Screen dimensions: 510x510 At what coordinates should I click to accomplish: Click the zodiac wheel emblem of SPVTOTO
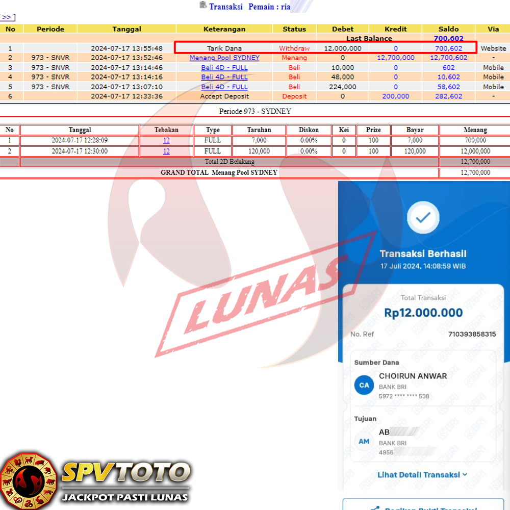click(x=28, y=480)
